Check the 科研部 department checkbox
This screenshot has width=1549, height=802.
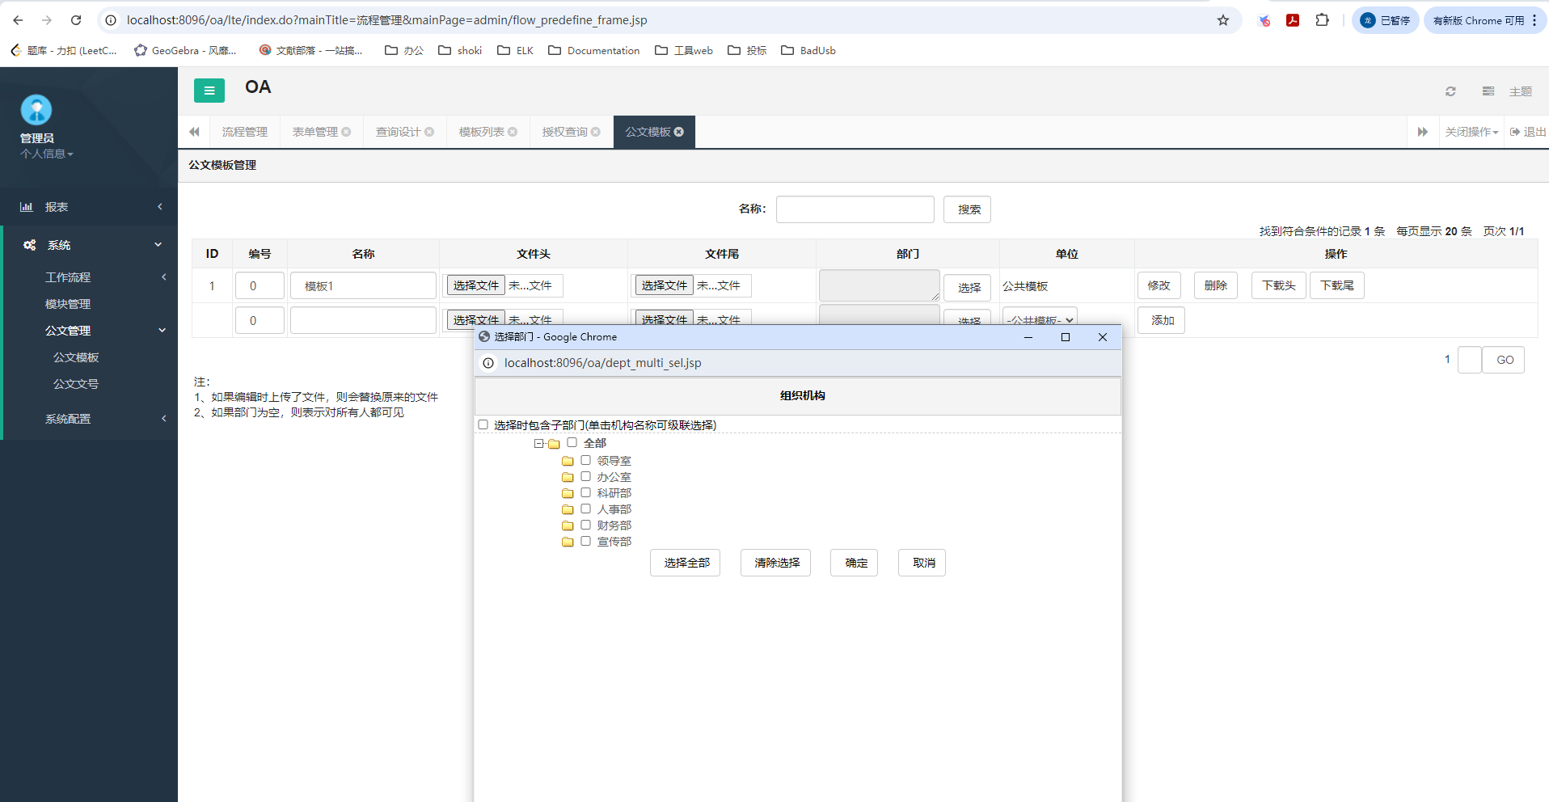pos(586,492)
